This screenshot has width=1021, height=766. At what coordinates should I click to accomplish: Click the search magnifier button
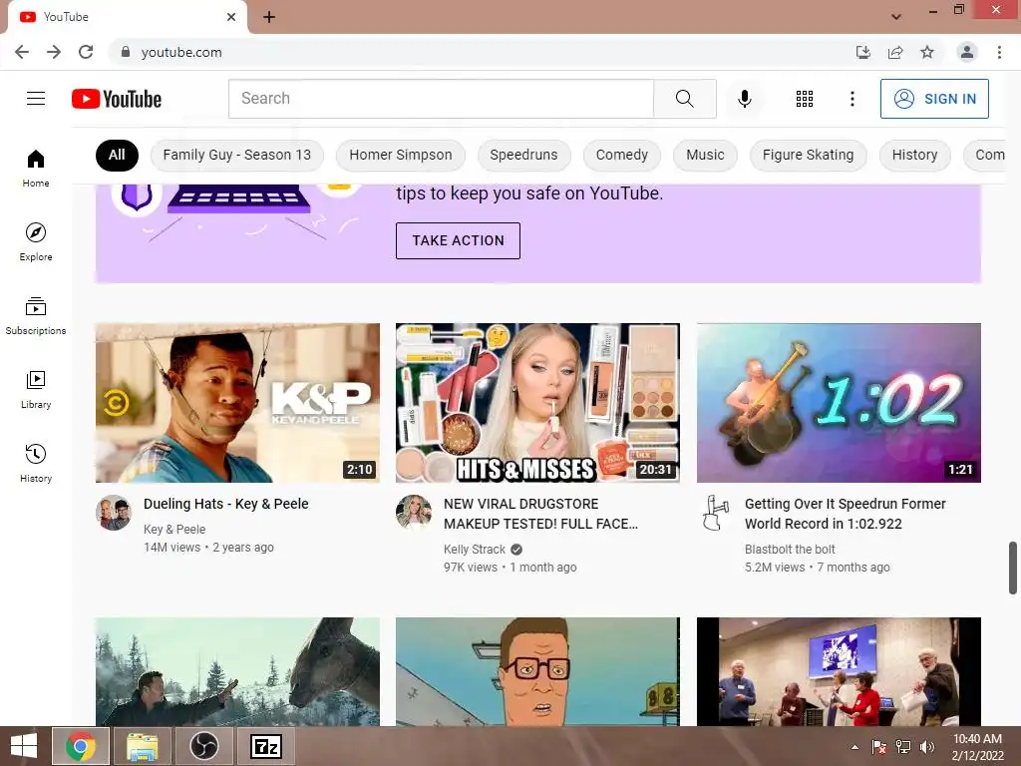[684, 99]
